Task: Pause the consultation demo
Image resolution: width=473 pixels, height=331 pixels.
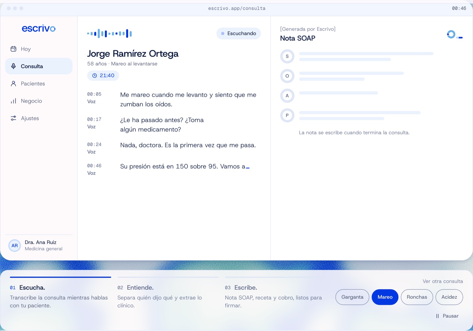Action: point(447,316)
